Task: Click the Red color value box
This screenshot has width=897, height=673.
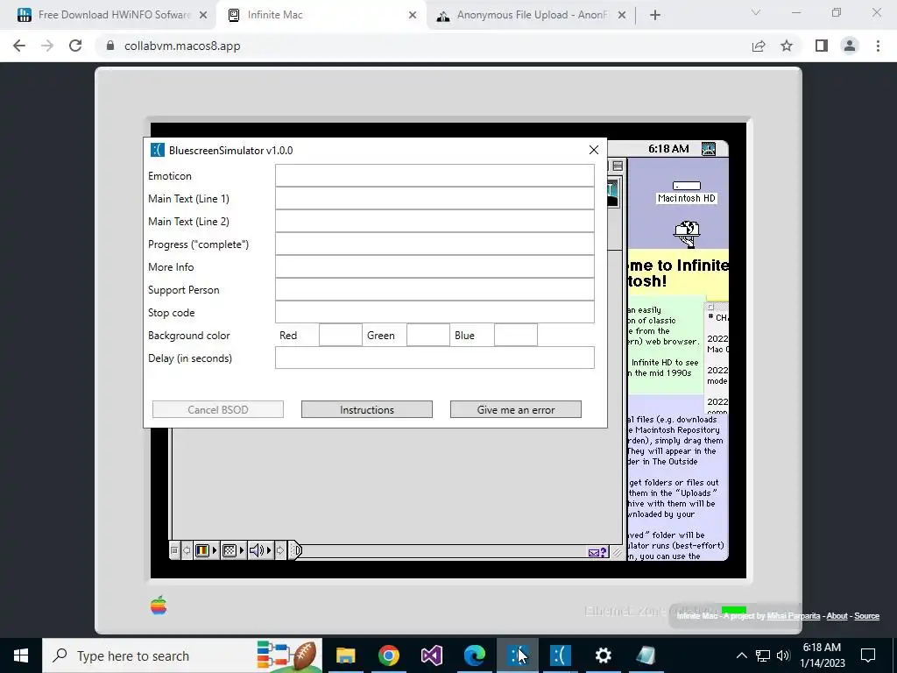Action: pyautogui.click(x=341, y=336)
